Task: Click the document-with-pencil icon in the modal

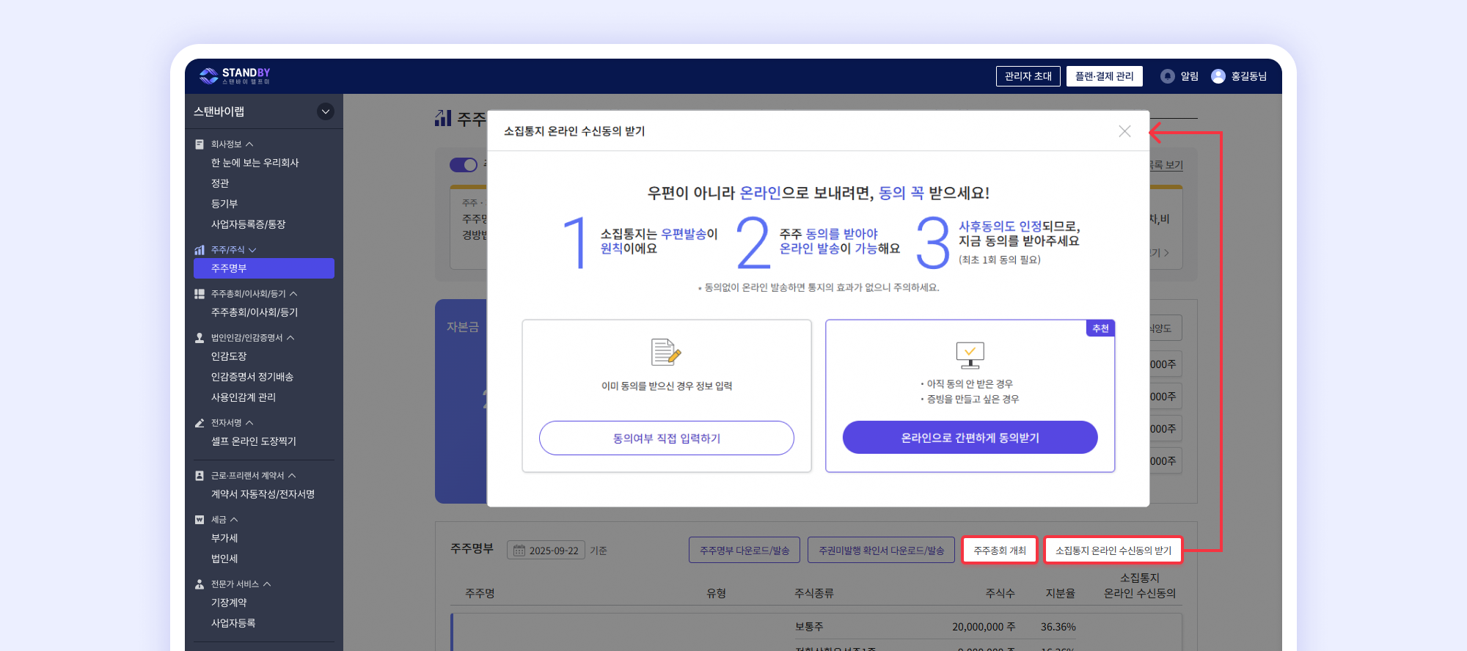Action: [666, 352]
